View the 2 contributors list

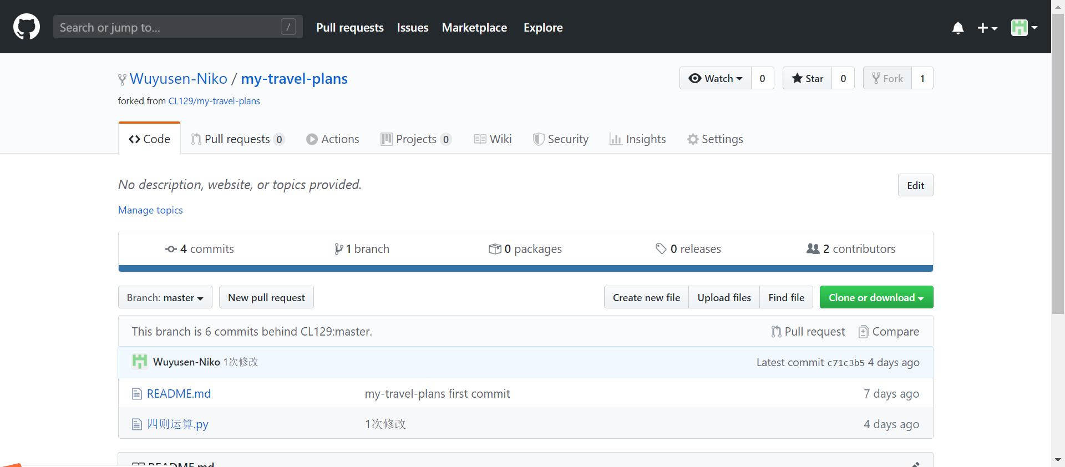851,249
